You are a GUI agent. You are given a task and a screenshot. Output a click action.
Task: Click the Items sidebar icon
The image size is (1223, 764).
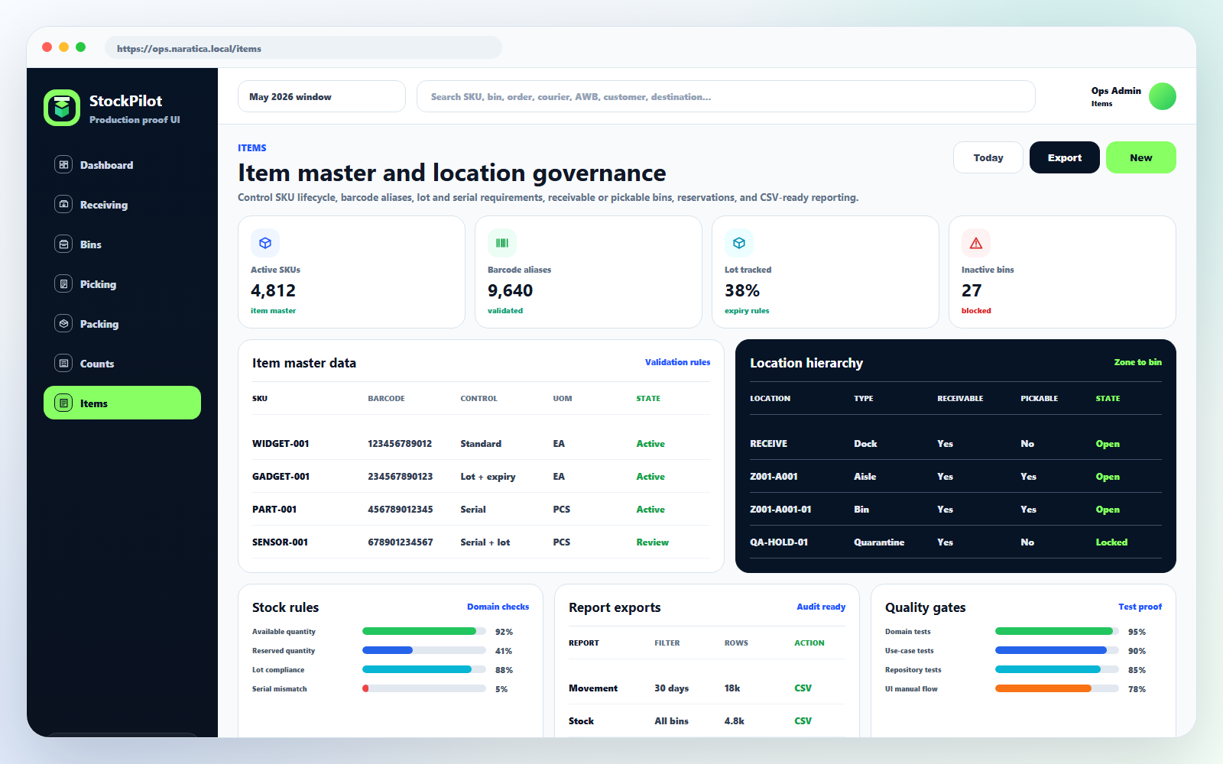[x=63, y=403]
